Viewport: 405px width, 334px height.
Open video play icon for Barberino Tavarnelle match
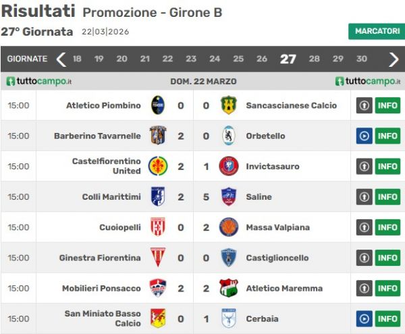point(364,136)
